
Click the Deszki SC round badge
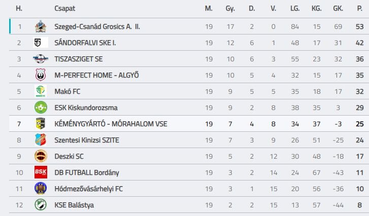pos(41,156)
